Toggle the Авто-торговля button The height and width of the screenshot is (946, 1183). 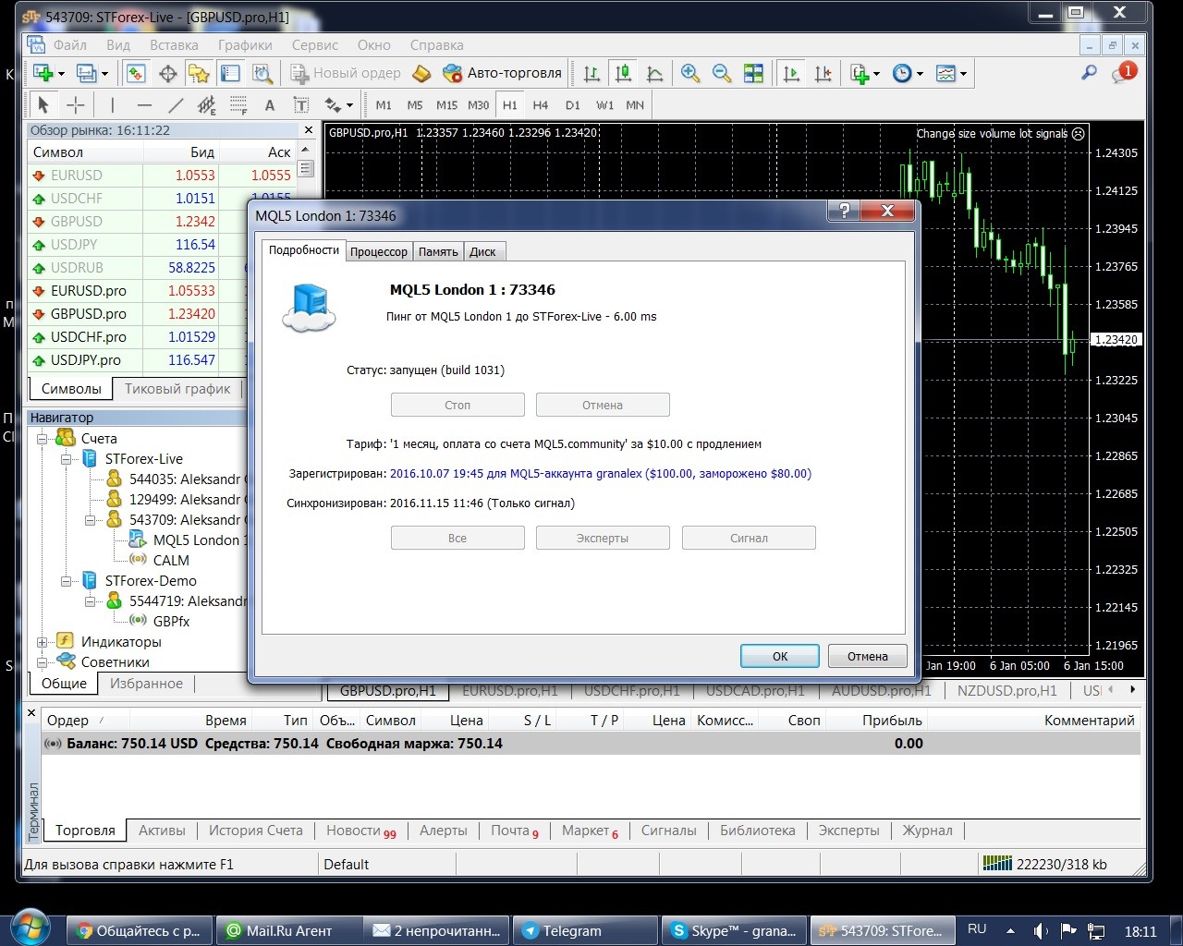point(502,73)
